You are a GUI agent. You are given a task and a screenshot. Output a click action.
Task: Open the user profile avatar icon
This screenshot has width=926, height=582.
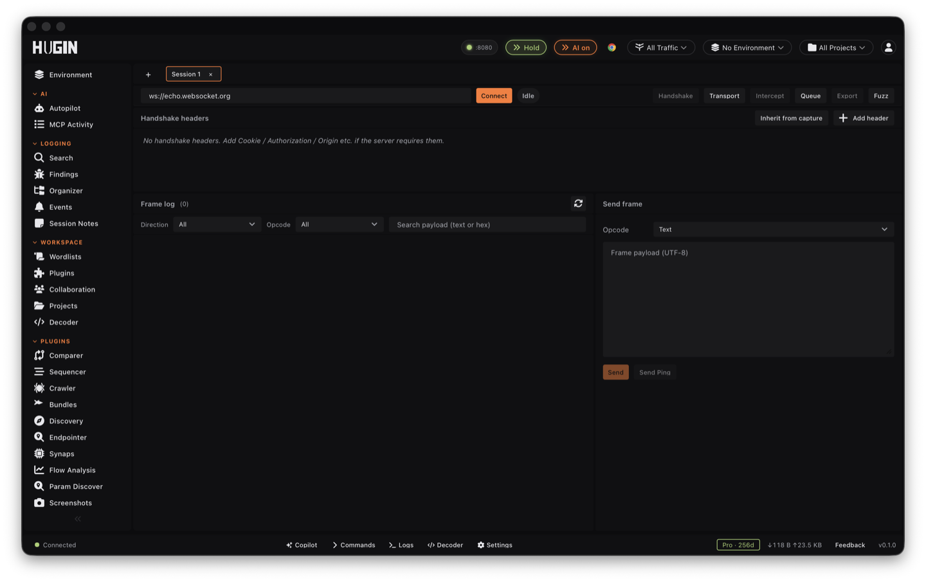(x=888, y=48)
